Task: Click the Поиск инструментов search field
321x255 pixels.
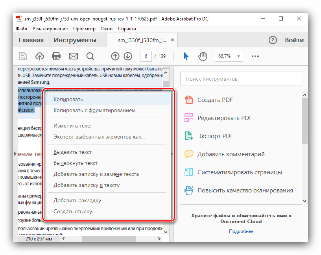Action: [x=241, y=79]
